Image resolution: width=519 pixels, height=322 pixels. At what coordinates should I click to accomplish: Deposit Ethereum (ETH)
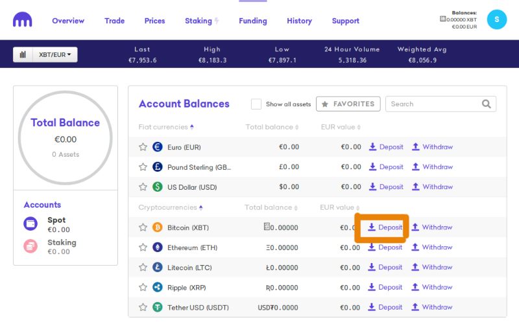point(385,247)
